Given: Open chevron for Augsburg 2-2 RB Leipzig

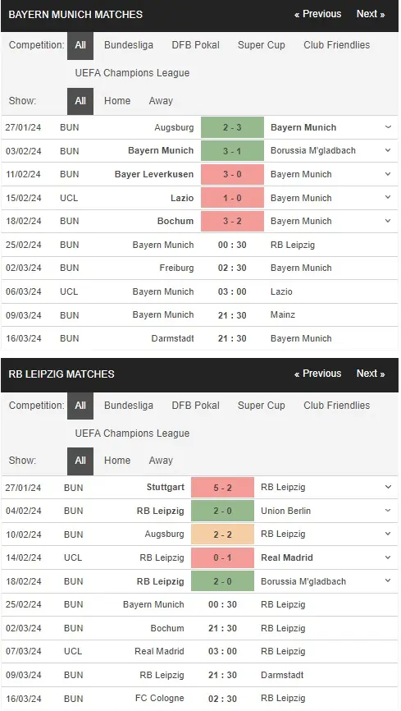Looking at the screenshot, I should pos(388,534).
